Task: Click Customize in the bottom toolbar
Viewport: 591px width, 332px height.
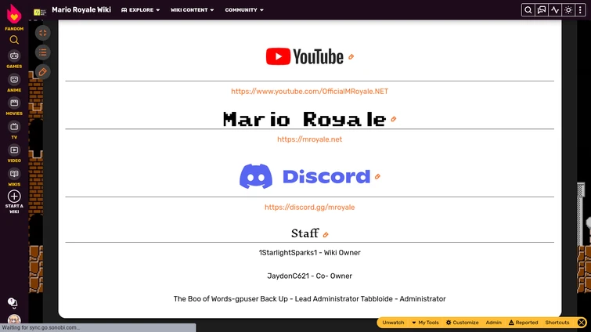Action: 462,323
